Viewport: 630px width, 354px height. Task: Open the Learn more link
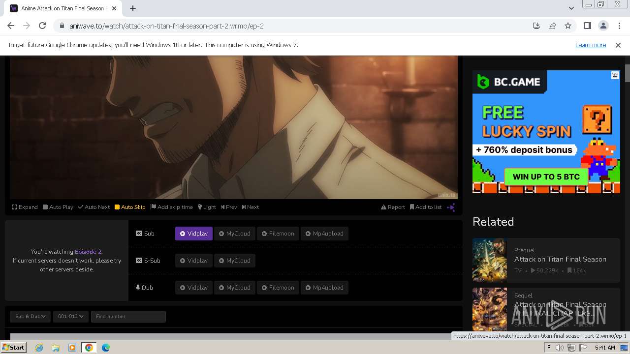591,45
